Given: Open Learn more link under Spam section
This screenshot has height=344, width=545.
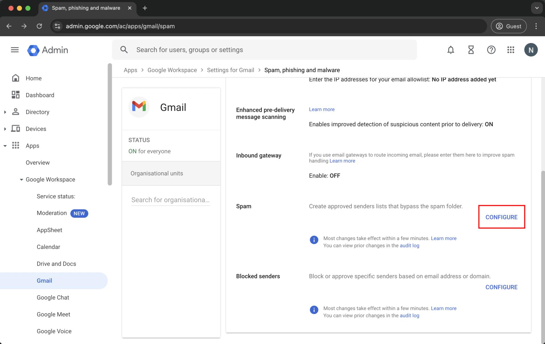Looking at the screenshot, I should click(444, 238).
